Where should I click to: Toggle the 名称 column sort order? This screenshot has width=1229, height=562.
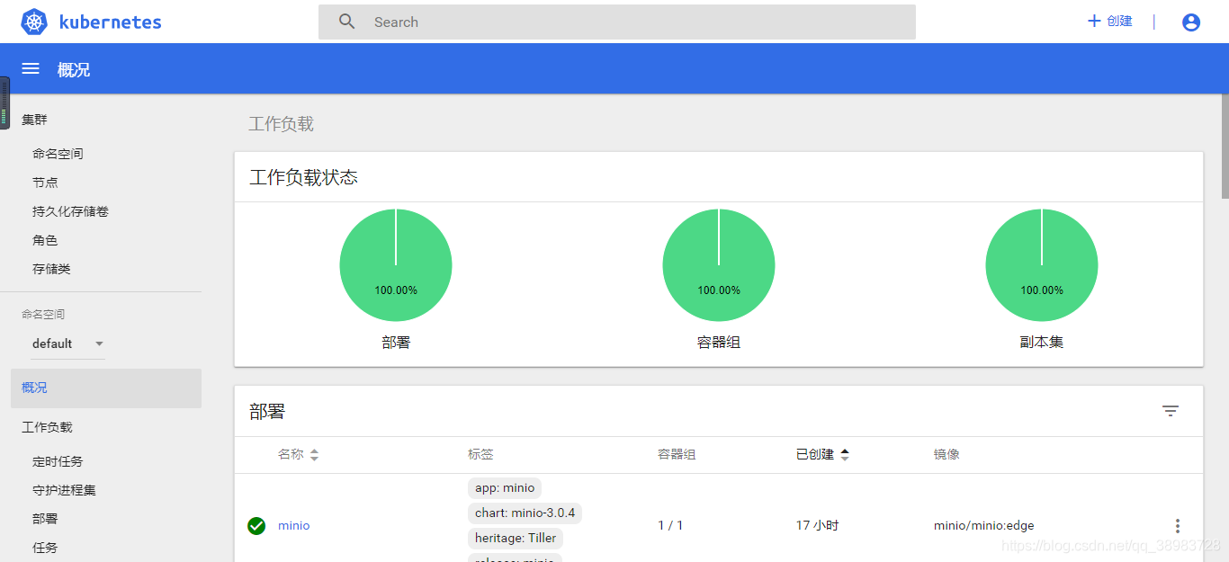(313, 454)
